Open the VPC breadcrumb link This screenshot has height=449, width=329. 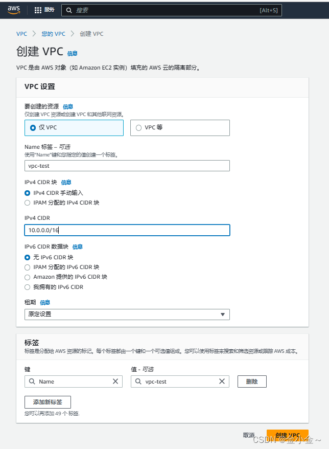click(21, 33)
